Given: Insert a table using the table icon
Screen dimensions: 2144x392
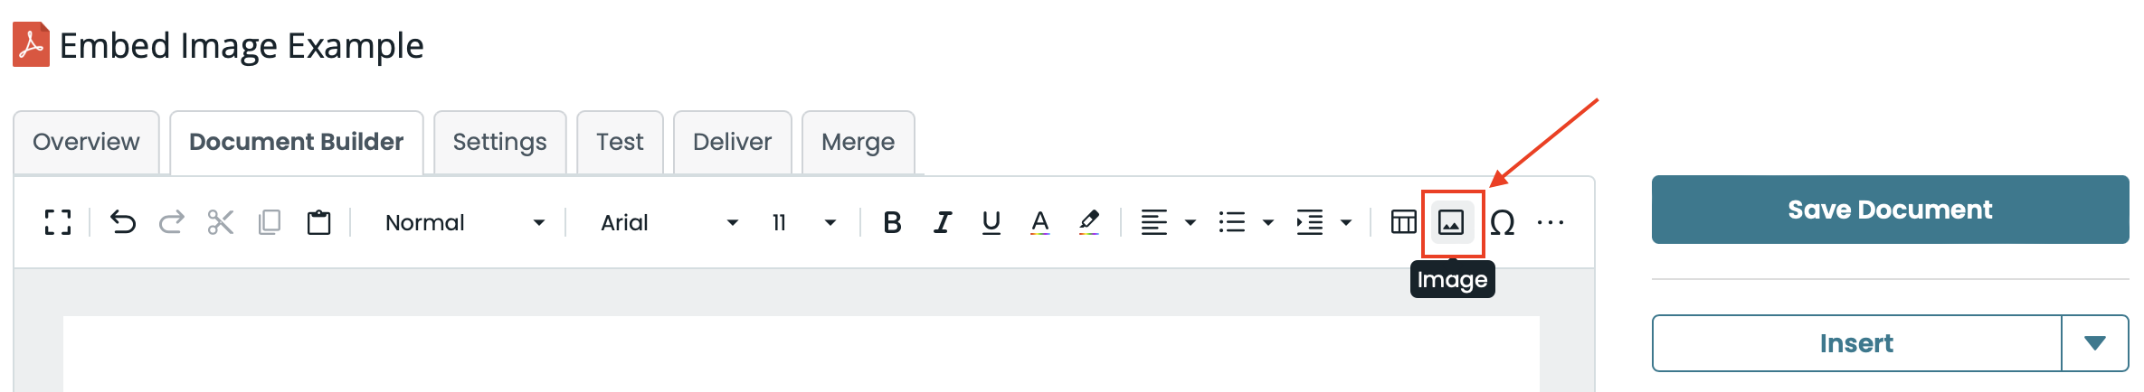Looking at the screenshot, I should pos(1403,222).
